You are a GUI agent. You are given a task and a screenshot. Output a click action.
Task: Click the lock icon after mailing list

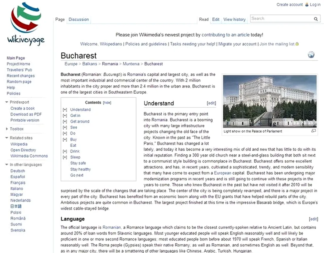pyautogui.click(x=297, y=44)
